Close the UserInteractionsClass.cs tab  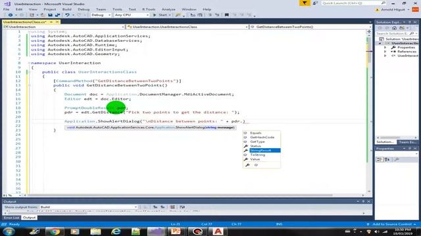[x=57, y=22]
